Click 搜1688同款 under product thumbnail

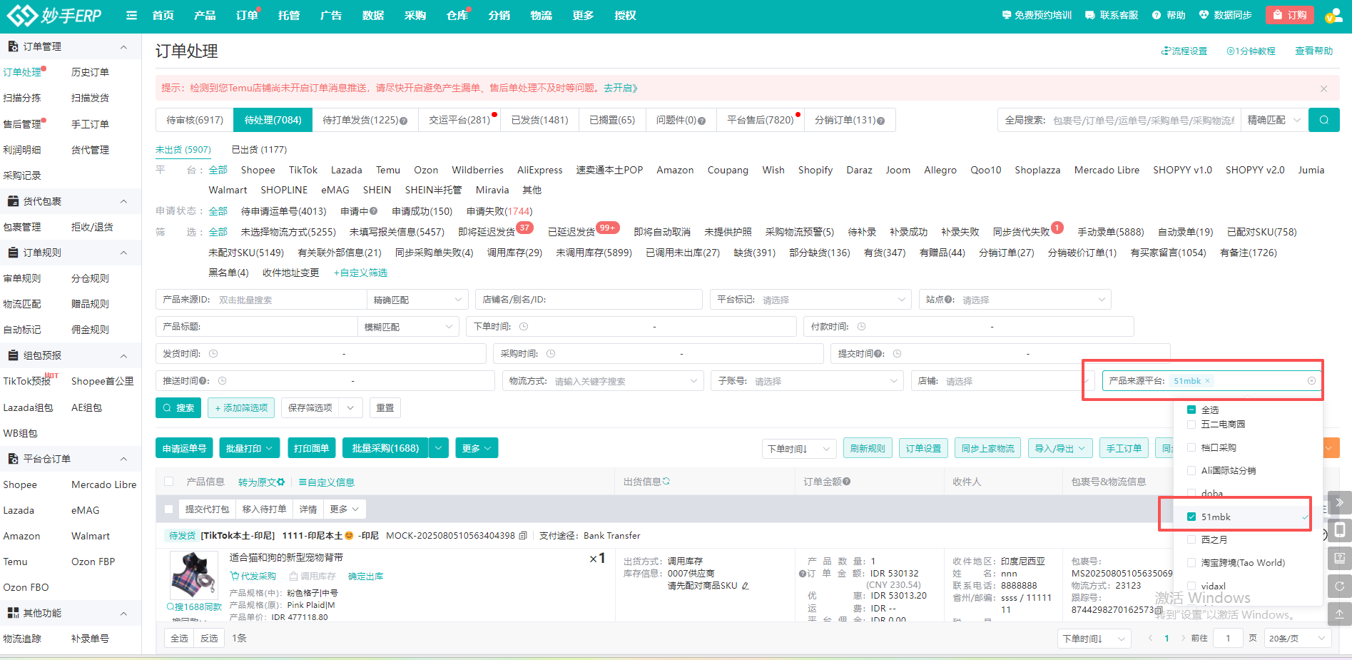(194, 606)
